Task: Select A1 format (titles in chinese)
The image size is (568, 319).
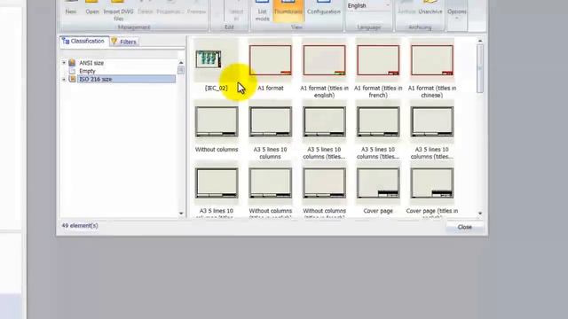Action: point(432,69)
